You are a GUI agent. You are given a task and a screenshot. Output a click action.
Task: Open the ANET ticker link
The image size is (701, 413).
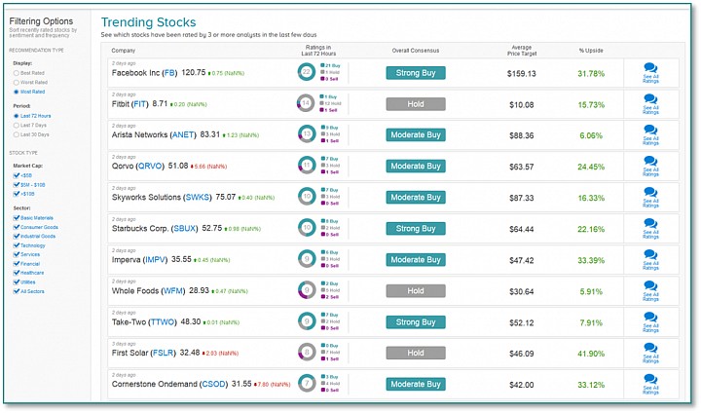183,135
